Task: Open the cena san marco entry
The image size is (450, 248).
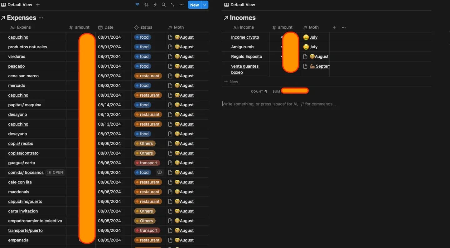Action: coord(23,76)
